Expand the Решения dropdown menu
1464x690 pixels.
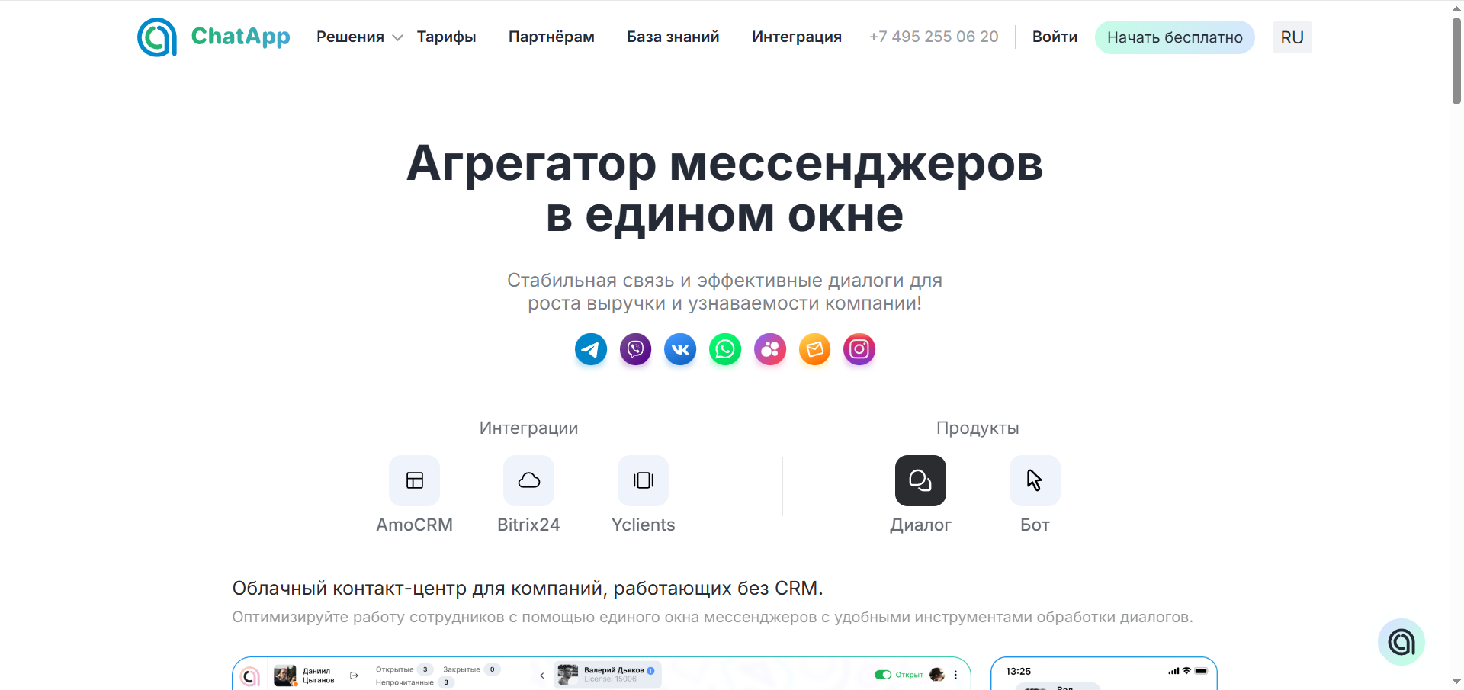tap(359, 37)
